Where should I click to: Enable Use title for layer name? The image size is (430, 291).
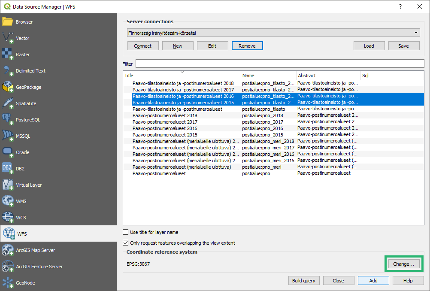pyautogui.click(x=125, y=232)
